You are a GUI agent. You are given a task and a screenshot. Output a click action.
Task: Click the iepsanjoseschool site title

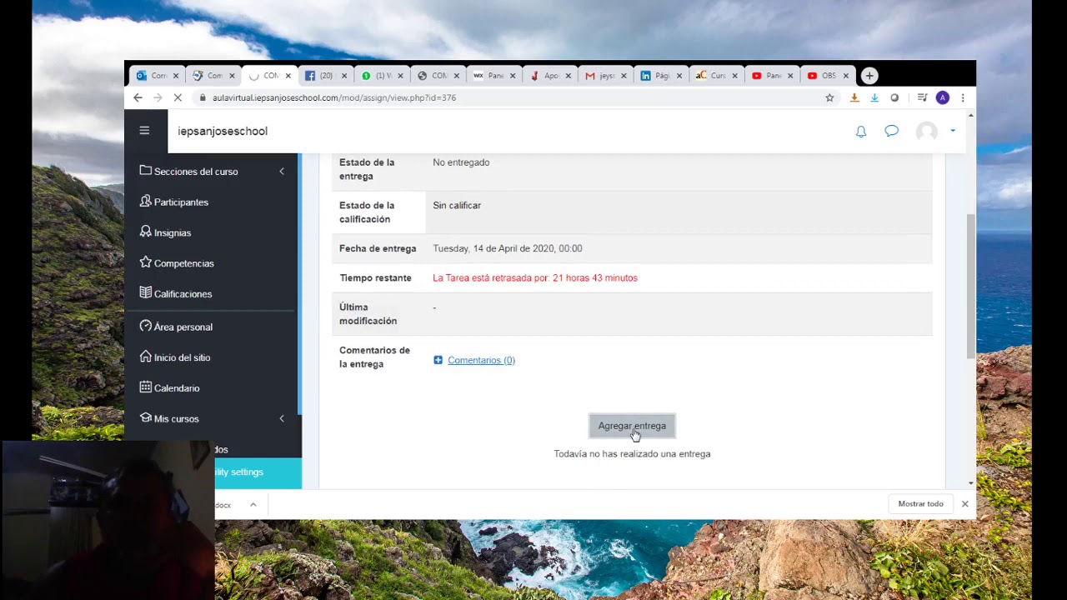click(223, 131)
